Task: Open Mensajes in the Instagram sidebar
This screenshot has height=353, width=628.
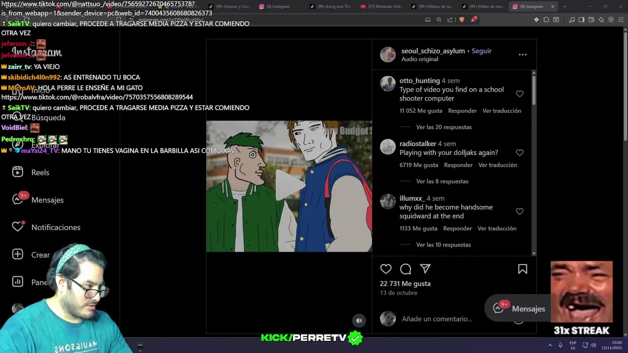Action: [x=48, y=200]
